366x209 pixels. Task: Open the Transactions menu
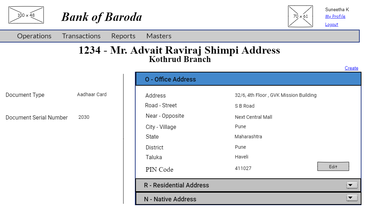pyautogui.click(x=81, y=36)
